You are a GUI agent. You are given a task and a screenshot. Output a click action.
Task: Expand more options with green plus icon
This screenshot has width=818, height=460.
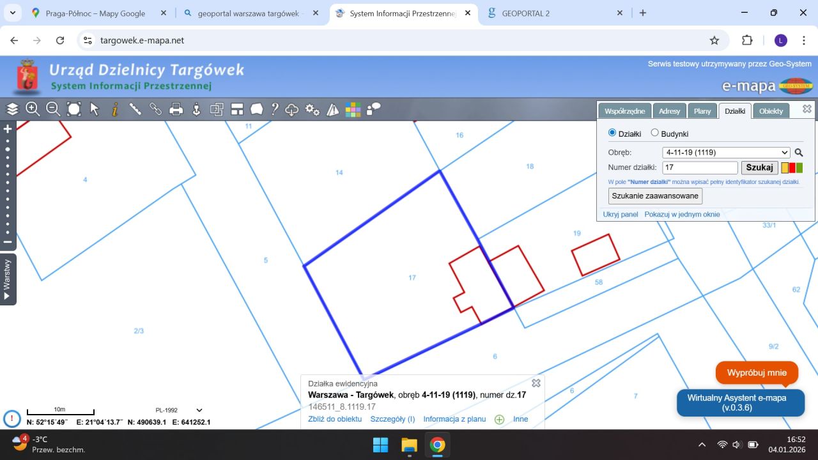[x=499, y=420]
